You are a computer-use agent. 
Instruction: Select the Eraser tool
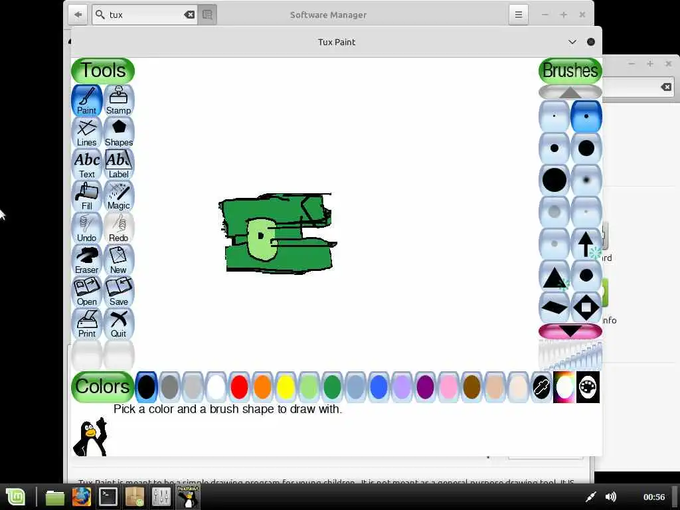[x=87, y=260]
